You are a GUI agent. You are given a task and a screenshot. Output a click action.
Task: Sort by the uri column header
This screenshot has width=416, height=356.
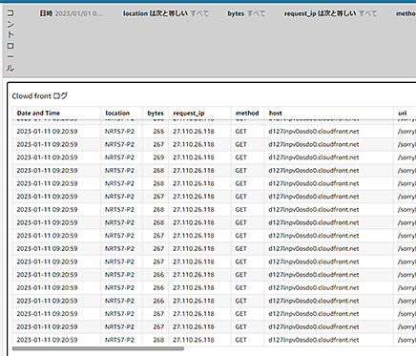(x=403, y=113)
